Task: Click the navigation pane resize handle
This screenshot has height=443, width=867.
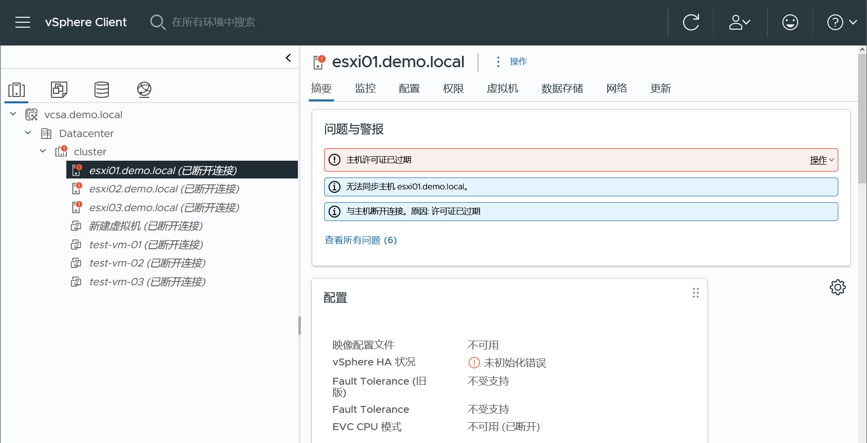Action: (299, 326)
